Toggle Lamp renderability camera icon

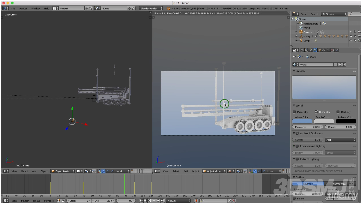point(359,41)
